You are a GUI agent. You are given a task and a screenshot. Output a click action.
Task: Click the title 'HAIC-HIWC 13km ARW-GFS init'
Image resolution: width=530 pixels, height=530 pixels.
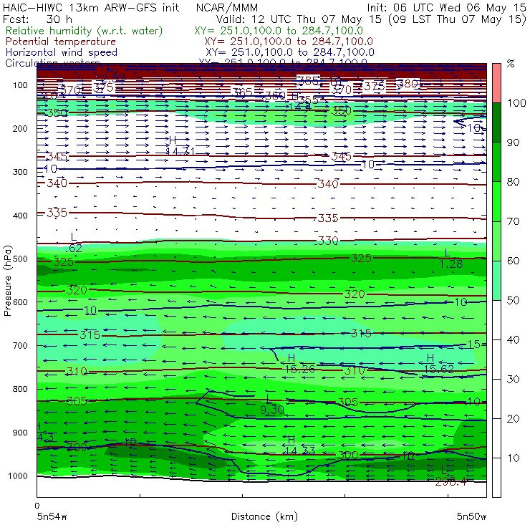(91, 7)
